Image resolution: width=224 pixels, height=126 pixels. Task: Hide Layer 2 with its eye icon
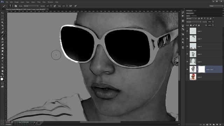tap(187, 54)
